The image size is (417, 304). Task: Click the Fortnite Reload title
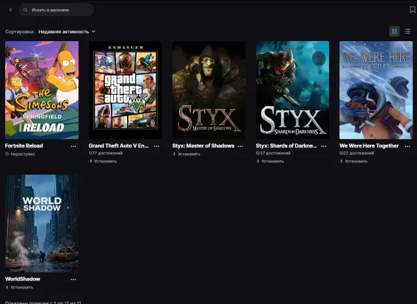point(24,145)
